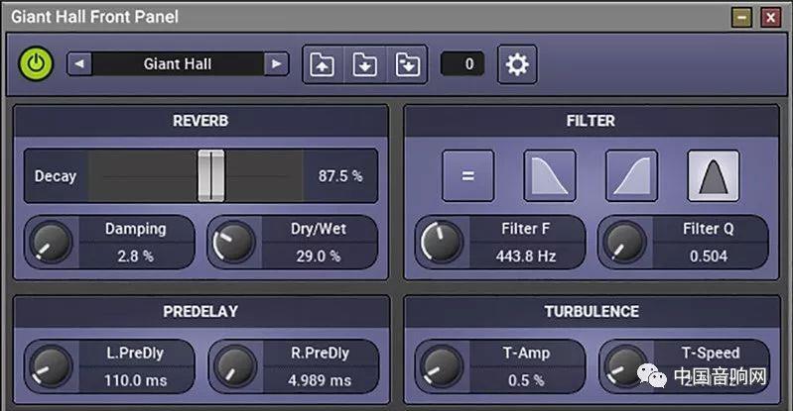Click the save preset folder icon
Screen dimensions: 793x411
coord(364,65)
